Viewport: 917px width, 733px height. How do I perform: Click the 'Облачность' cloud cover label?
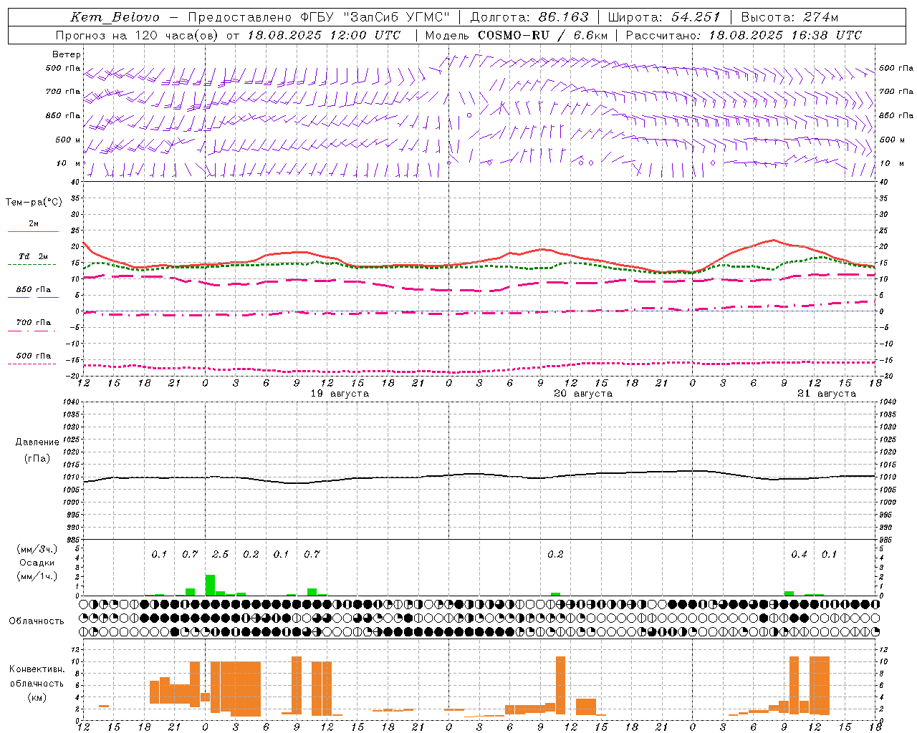point(37,621)
